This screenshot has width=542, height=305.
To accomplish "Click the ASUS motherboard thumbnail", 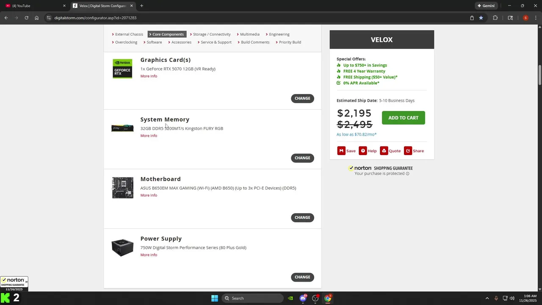I will 123,188.
